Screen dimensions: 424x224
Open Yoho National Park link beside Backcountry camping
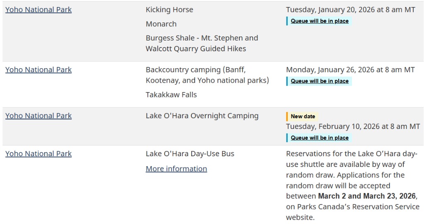[x=39, y=70]
